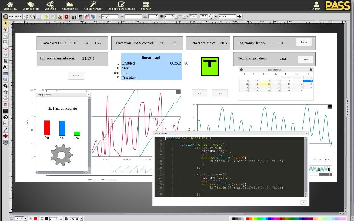Viewport: 354px width, 221px height.
Task: Select the Star shape tool
Action: point(6,92)
